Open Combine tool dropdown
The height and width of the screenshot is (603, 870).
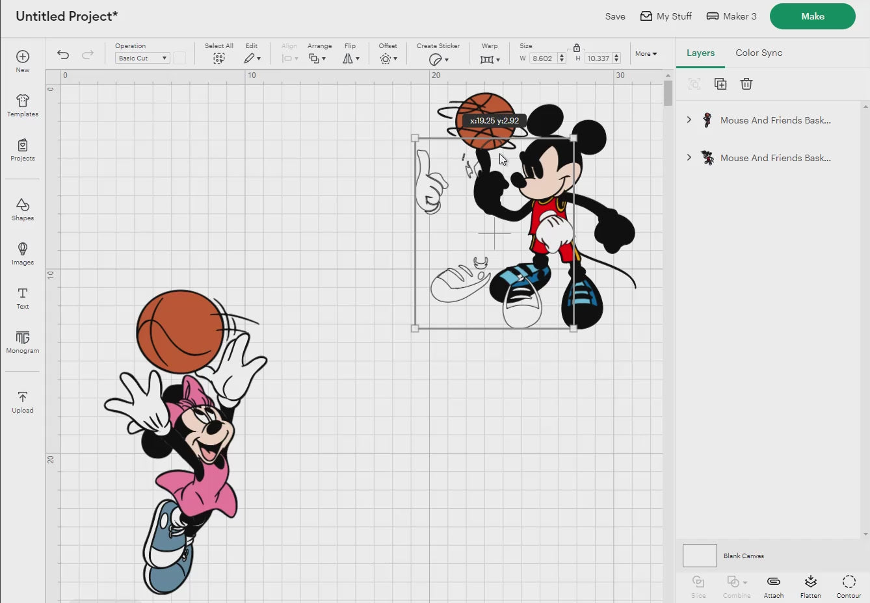click(737, 586)
